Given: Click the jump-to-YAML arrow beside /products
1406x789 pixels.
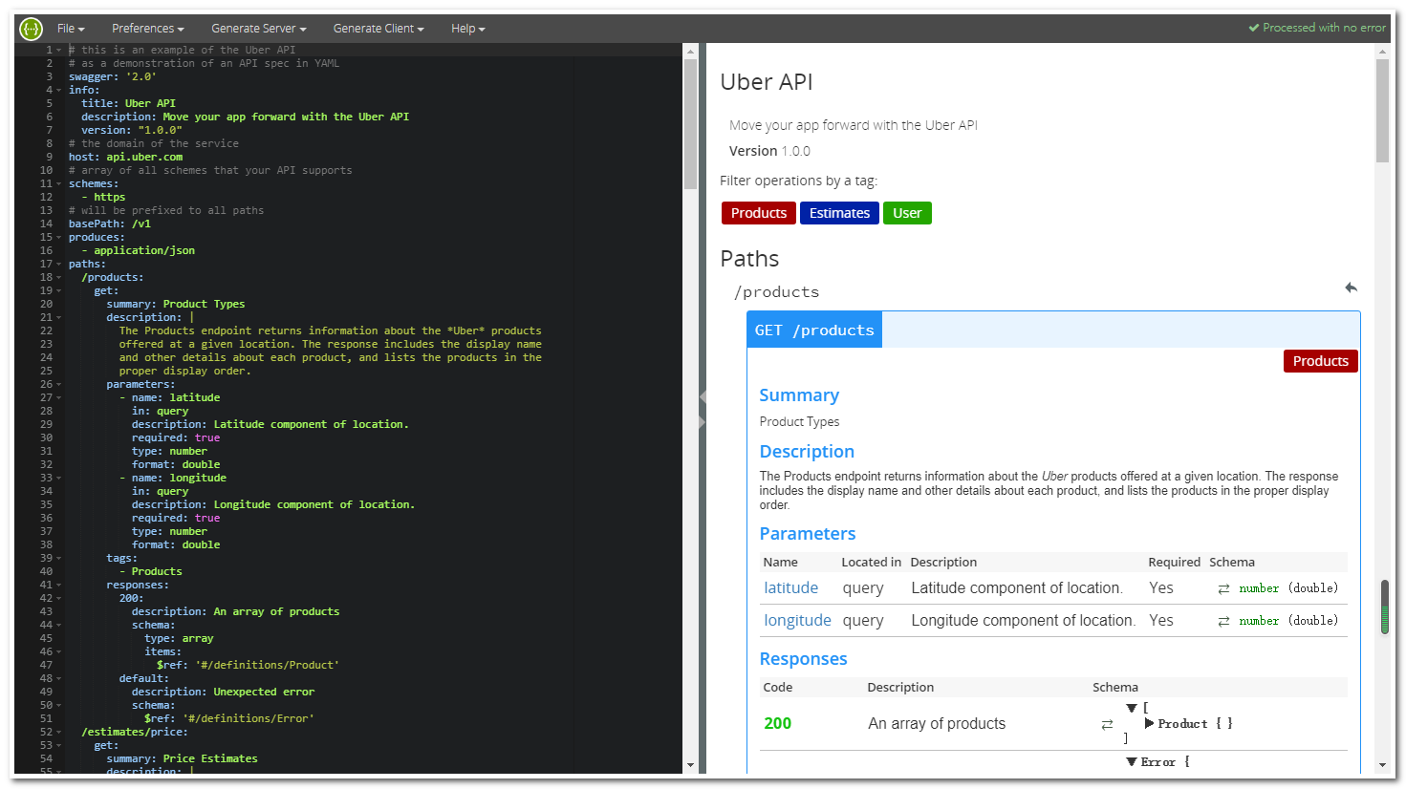Looking at the screenshot, I should coord(1351,288).
